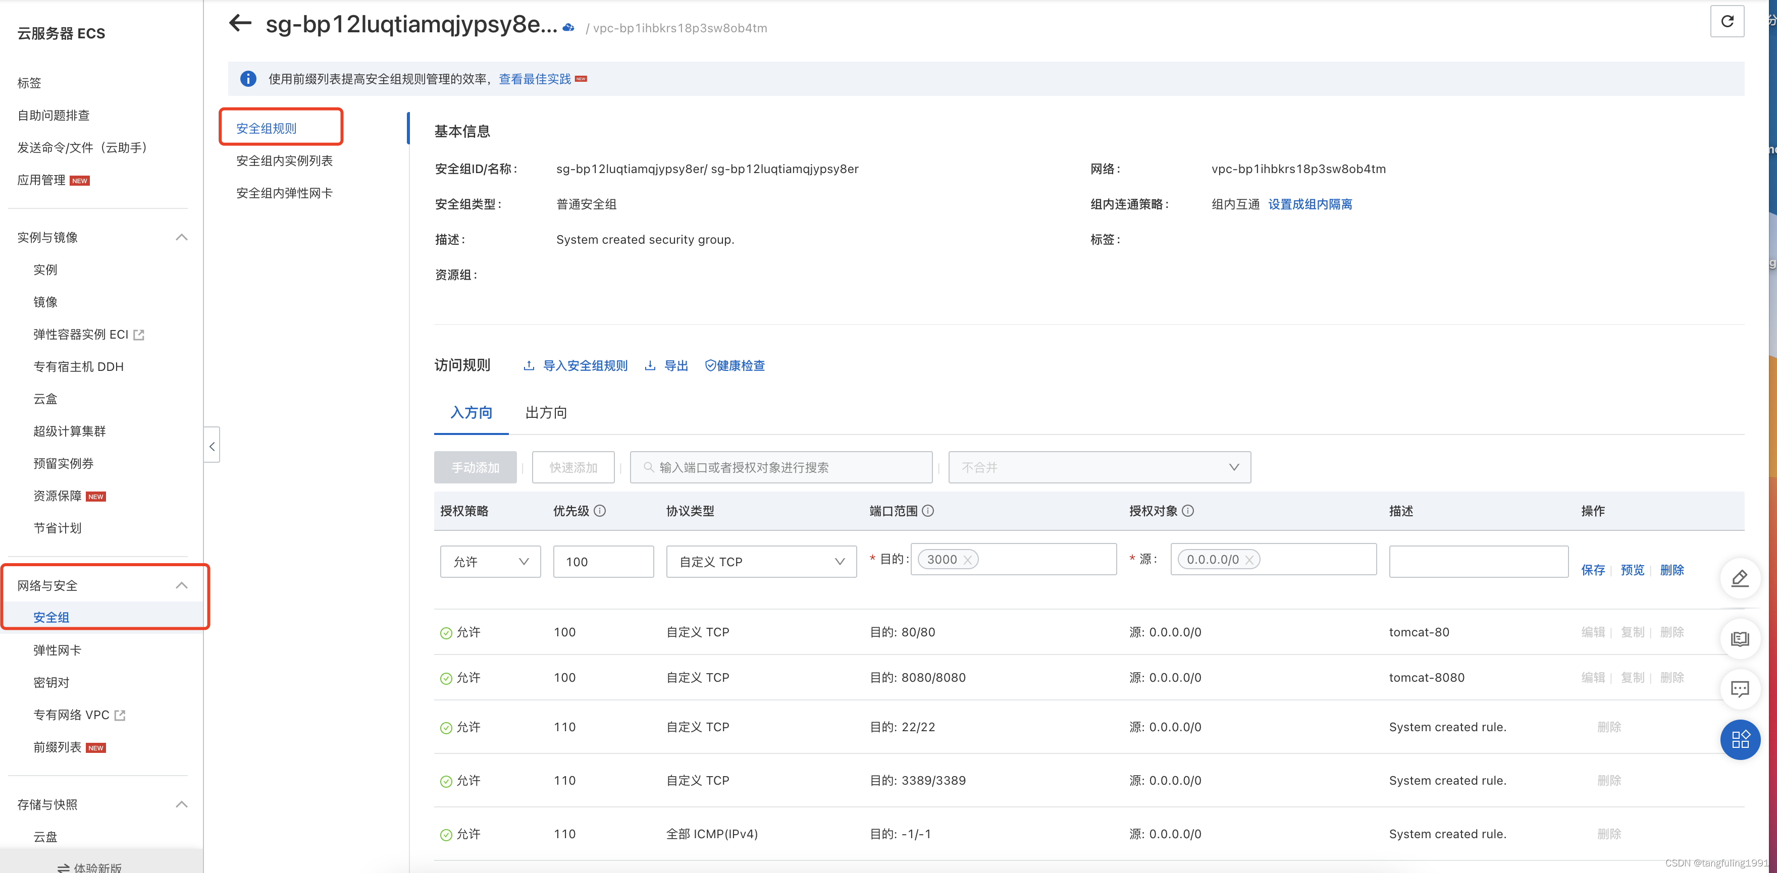The image size is (1777, 873).
Task: Open the floating documentation book icon
Action: pyautogui.click(x=1740, y=638)
